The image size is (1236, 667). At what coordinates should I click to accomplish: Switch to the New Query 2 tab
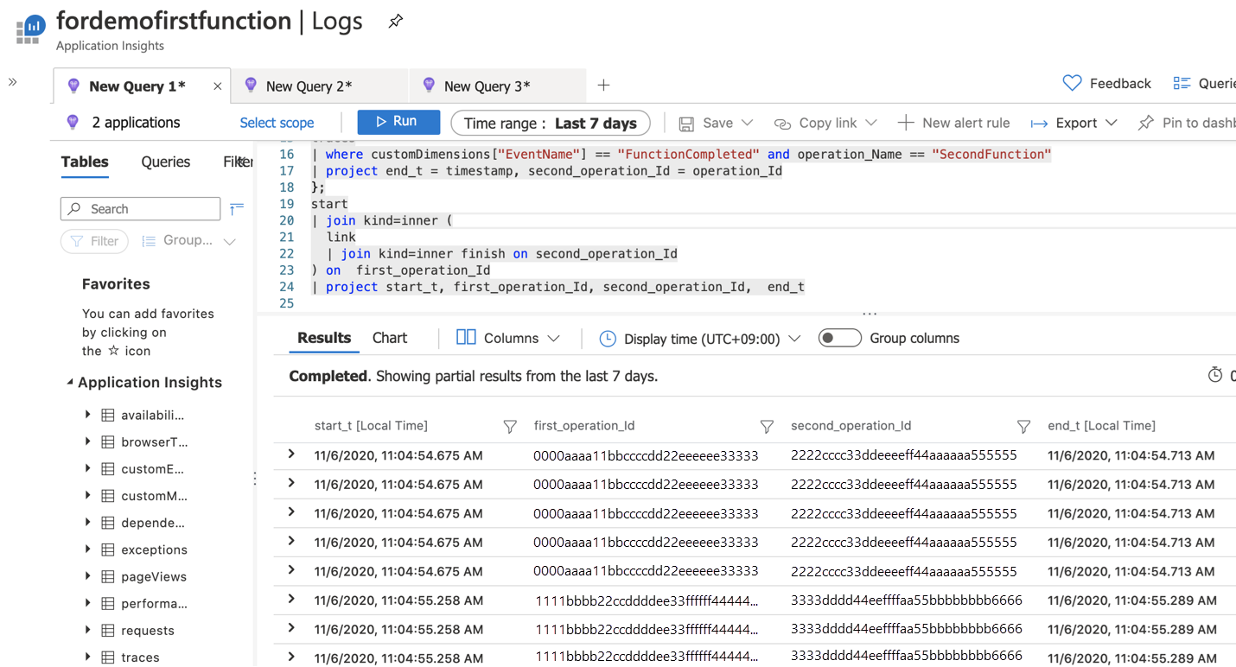(320, 86)
